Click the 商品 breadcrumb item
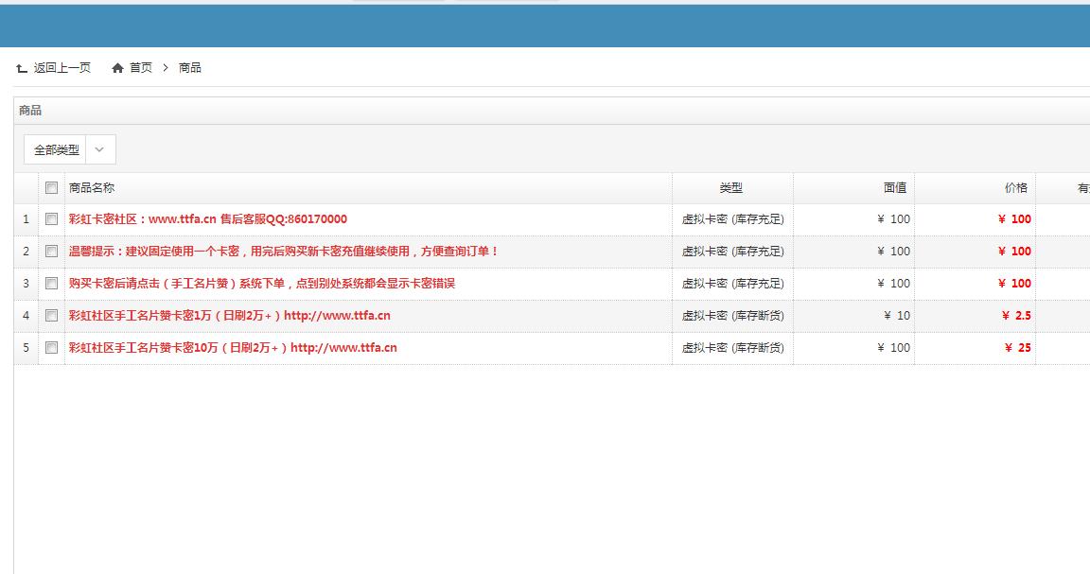Viewport: 1090px width, 574px height. (190, 67)
